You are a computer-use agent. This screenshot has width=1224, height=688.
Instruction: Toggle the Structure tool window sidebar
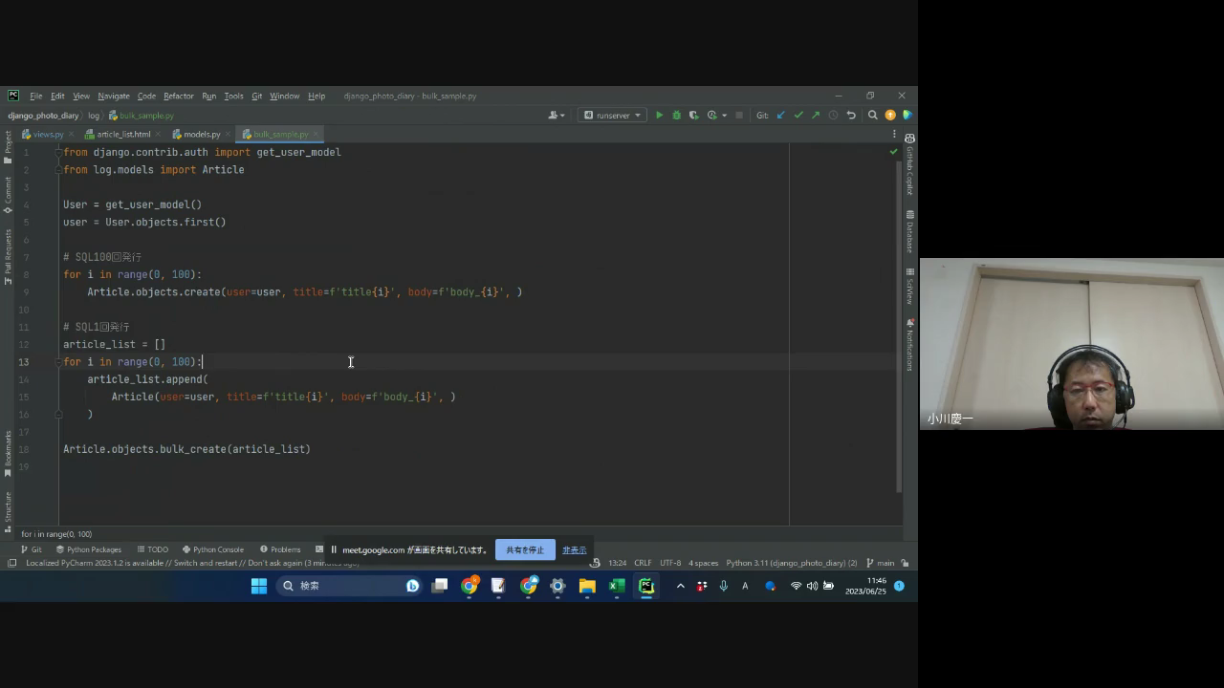(x=8, y=510)
